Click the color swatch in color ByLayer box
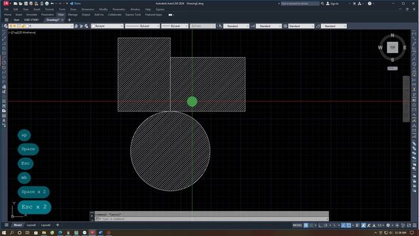The image size is (419, 236). tap(93, 26)
